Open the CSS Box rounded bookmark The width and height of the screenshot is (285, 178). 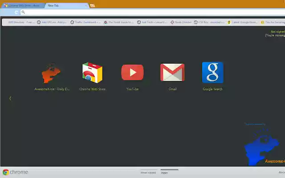click(209, 22)
